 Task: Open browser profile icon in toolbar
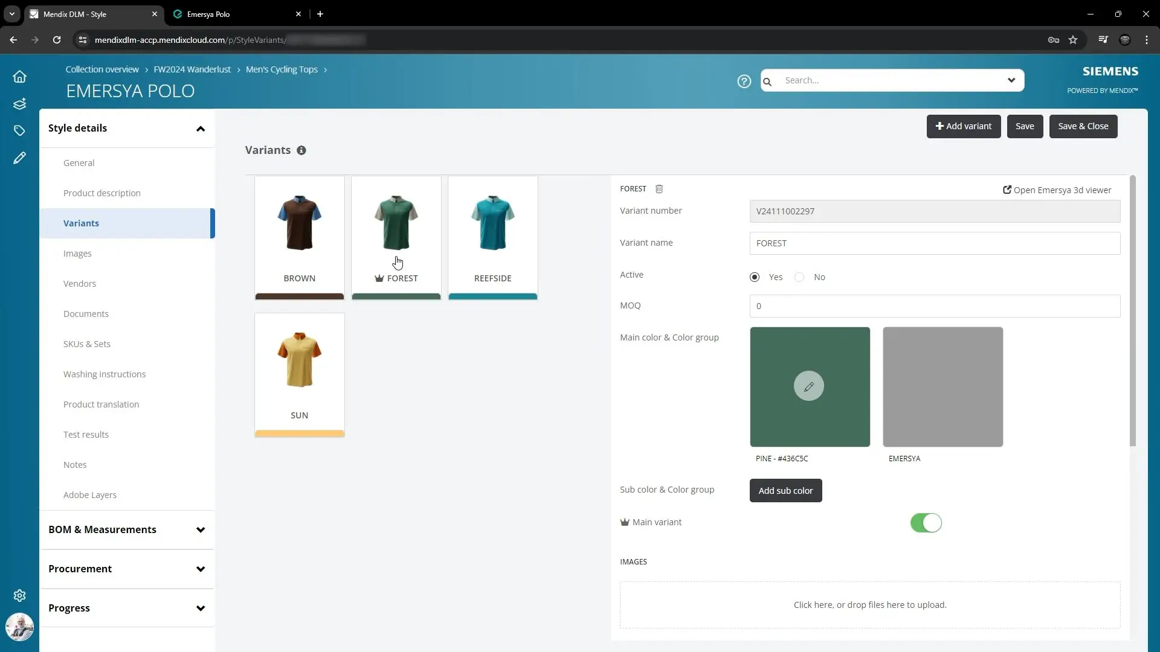tap(1125, 40)
